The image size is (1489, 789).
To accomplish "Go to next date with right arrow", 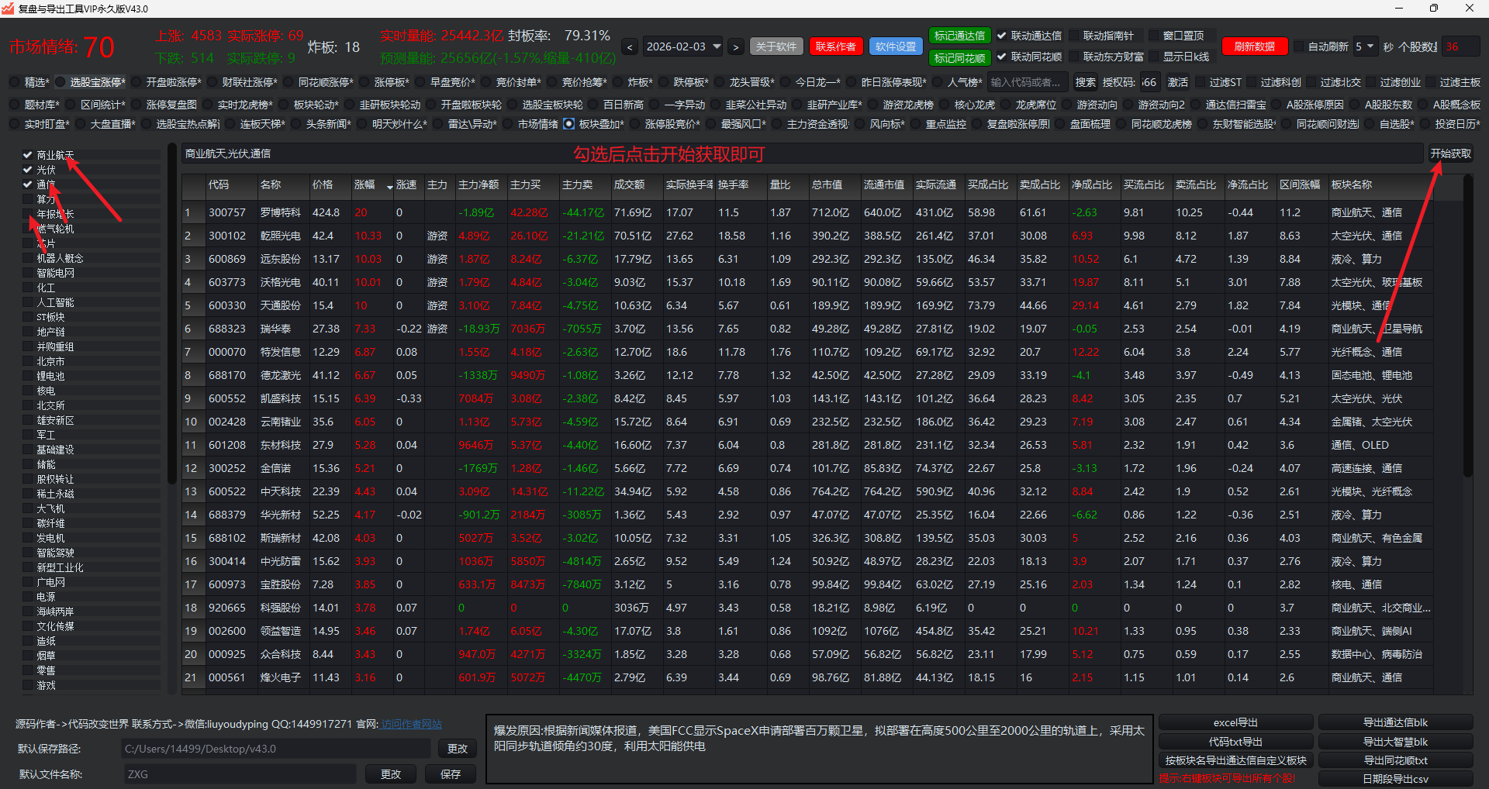I will (735, 47).
